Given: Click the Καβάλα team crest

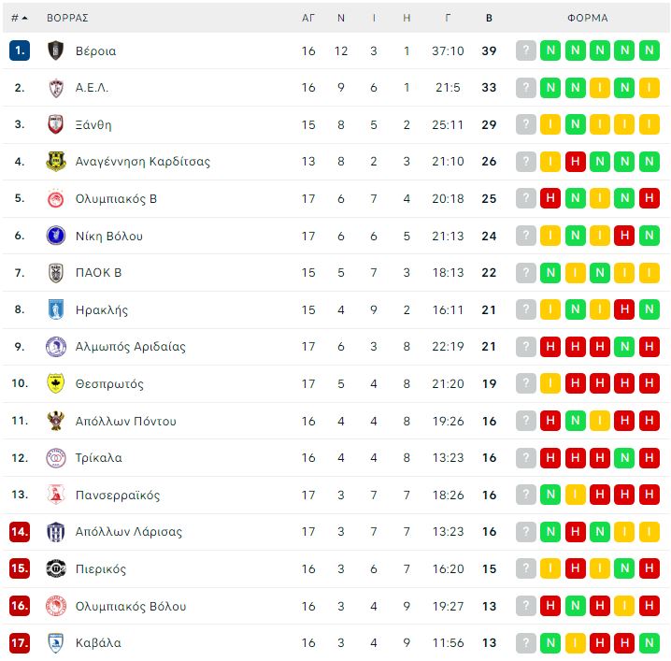Looking at the screenshot, I should pyautogui.click(x=56, y=642).
